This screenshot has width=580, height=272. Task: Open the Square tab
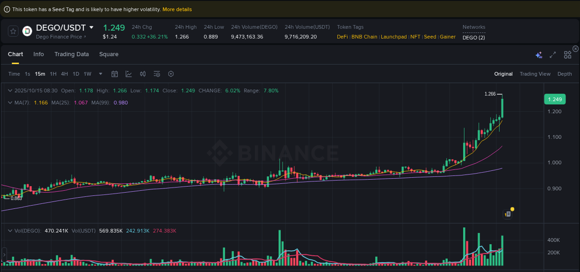click(x=109, y=54)
